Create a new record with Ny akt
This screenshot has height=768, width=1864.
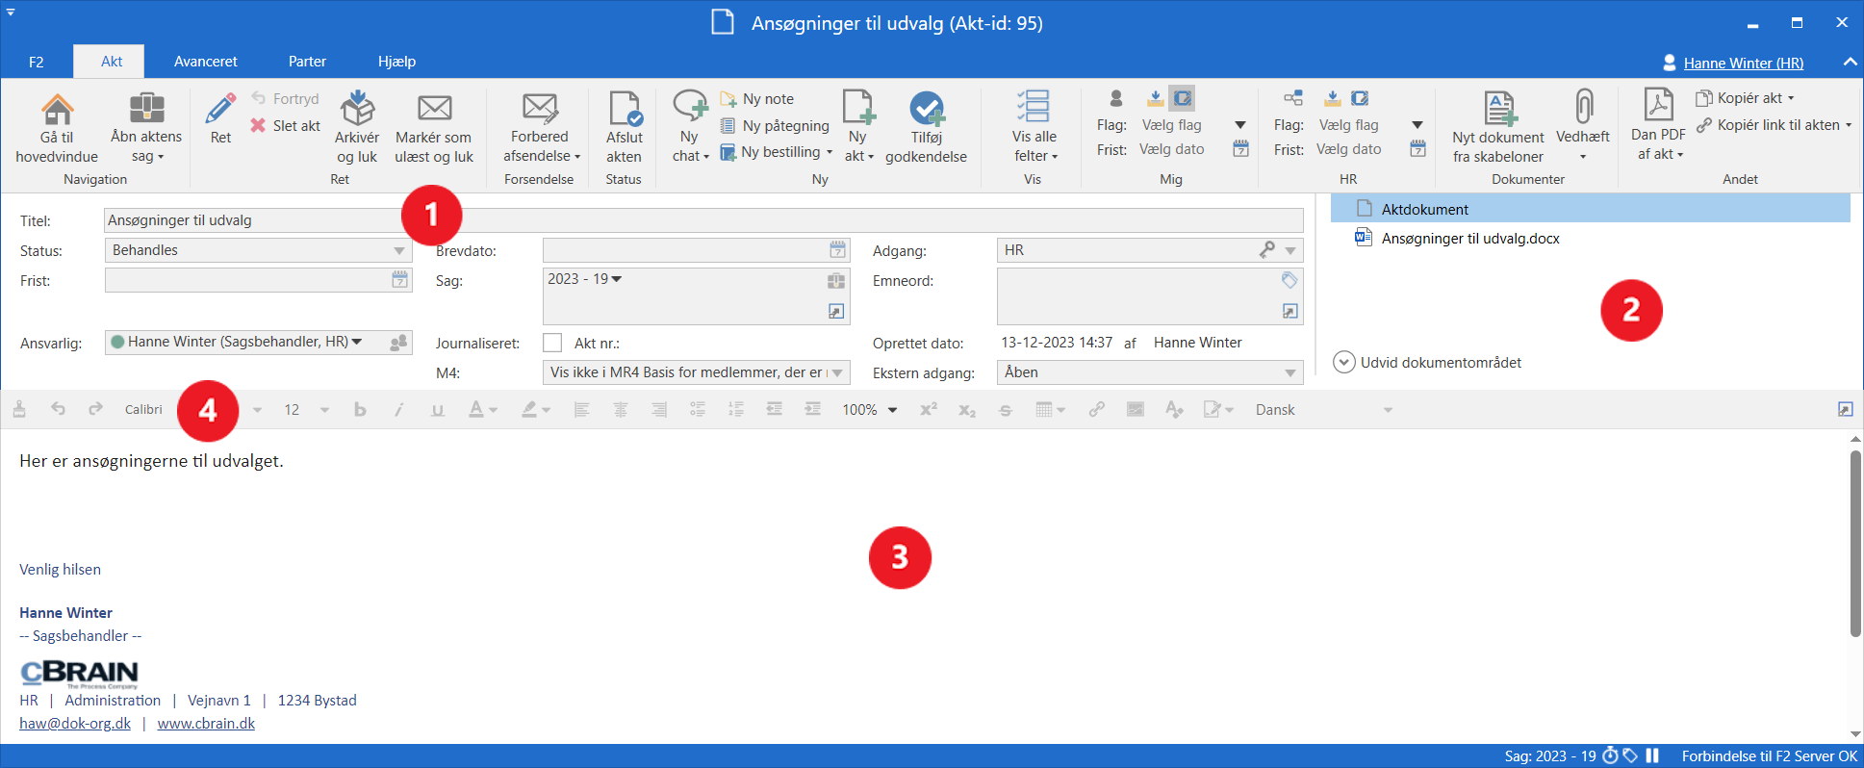(x=858, y=128)
